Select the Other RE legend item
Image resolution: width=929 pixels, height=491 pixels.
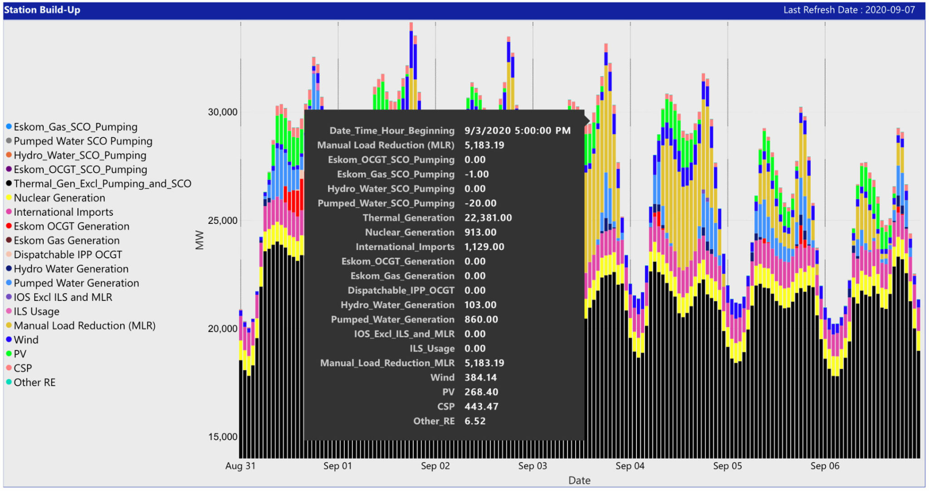point(34,383)
